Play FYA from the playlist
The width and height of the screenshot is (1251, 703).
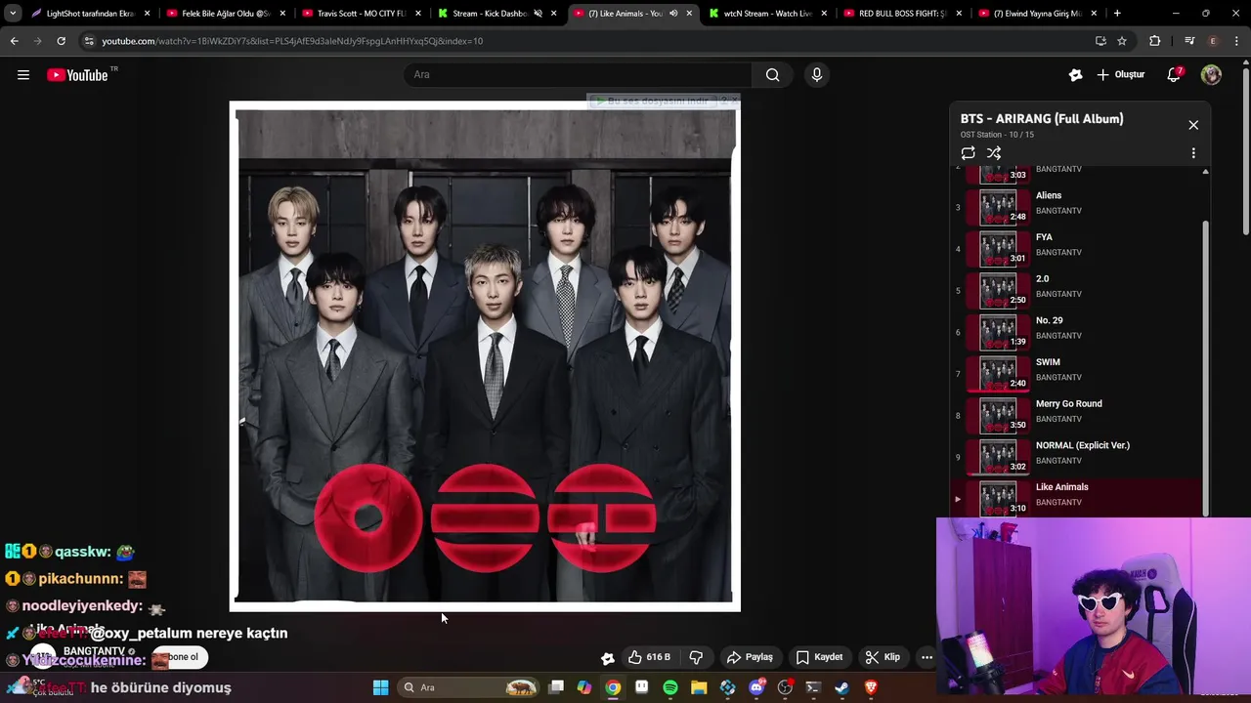(1077, 248)
